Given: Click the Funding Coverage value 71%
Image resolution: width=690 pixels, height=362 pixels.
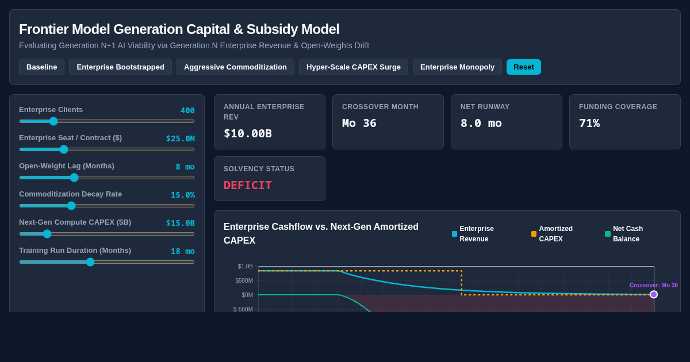Looking at the screenshot, I should click(589, 123).
